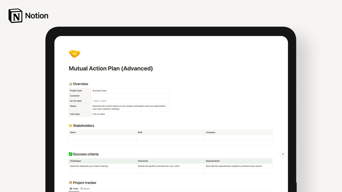Click the Customer label cell

click(x=80, y=96)
